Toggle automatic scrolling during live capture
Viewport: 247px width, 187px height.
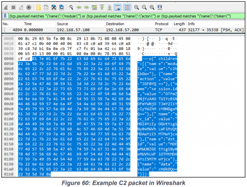pyautogui.click(x=118, y=7)
